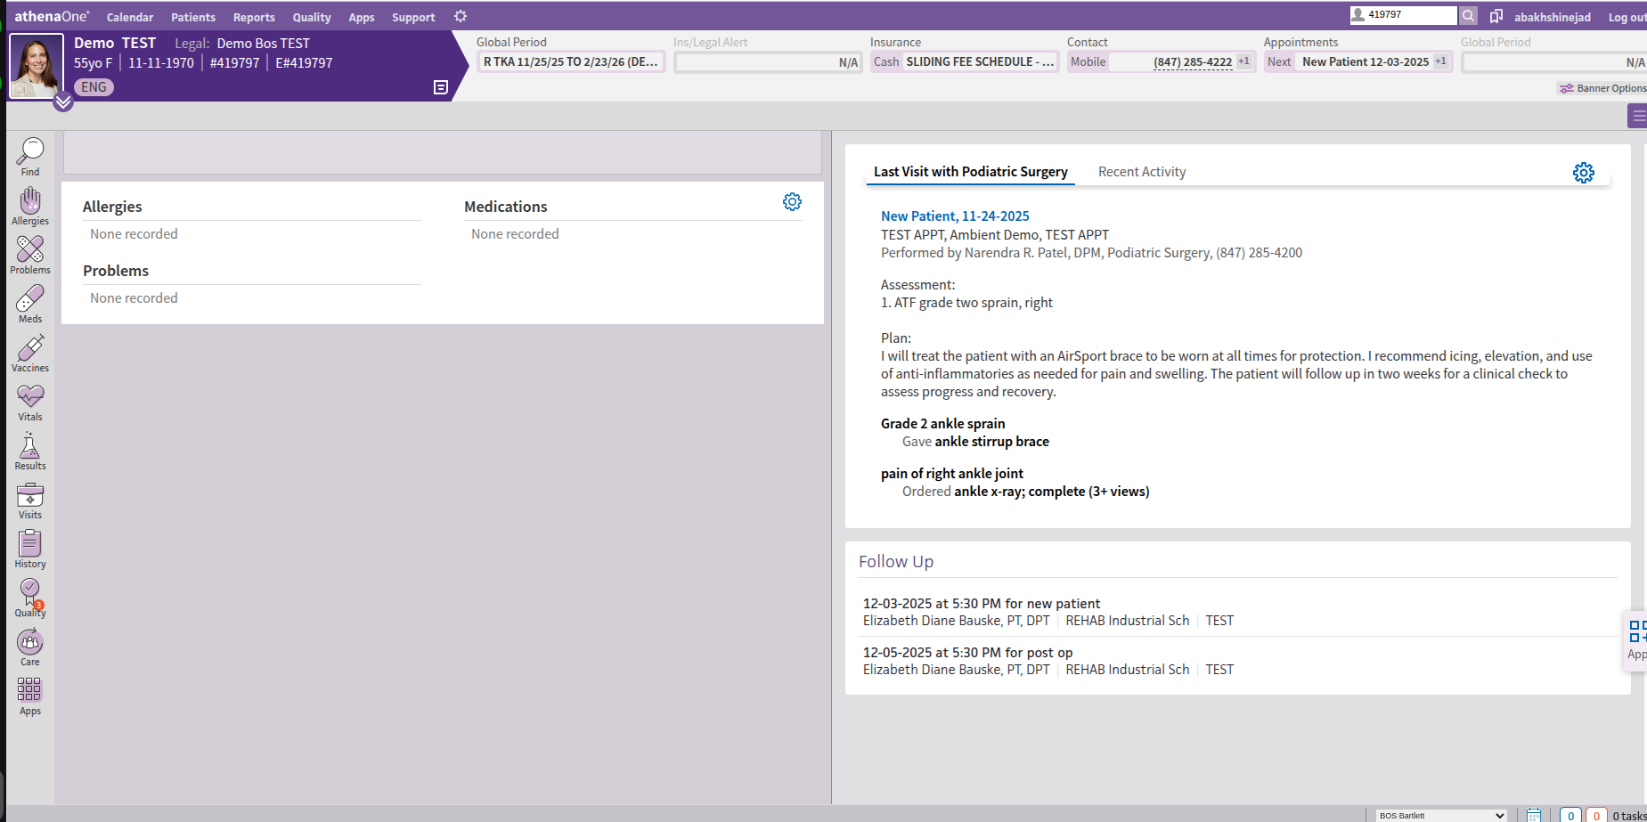Open the Find tool in sidebar
The image size is (1647, 822).
[30, 157]
